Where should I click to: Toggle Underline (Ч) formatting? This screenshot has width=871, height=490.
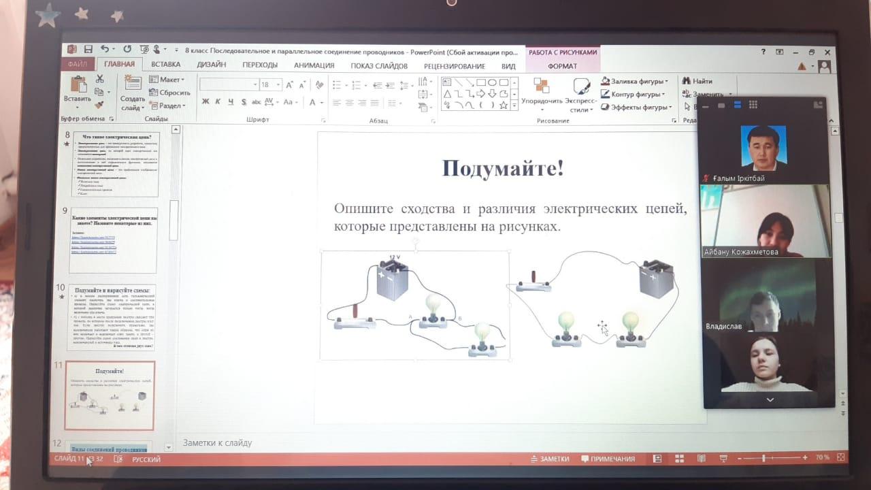231,102
